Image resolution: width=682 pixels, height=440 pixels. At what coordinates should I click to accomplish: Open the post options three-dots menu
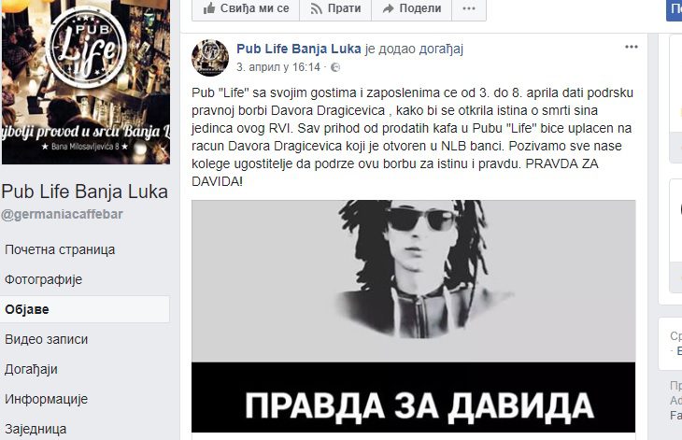632,47
